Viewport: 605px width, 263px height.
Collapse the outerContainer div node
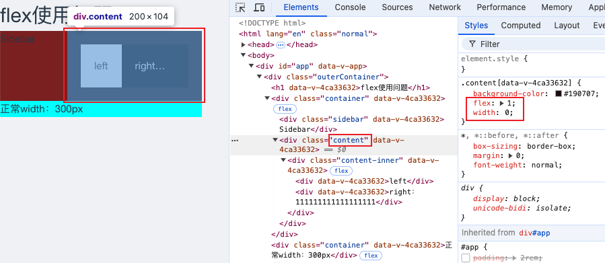[260, 77]
